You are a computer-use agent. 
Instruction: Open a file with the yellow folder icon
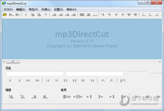coord(5,15)
